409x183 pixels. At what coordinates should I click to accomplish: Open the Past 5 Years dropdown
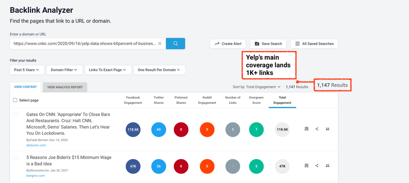(27, 70)
